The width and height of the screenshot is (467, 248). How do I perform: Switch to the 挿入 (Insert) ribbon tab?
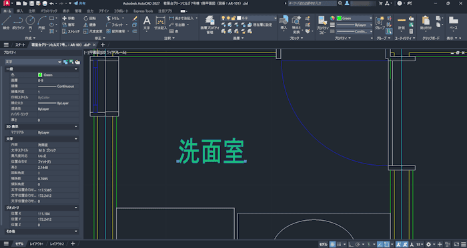pos(19,11)
